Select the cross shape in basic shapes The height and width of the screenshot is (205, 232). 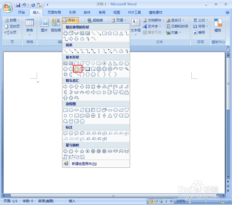[65, 69]
